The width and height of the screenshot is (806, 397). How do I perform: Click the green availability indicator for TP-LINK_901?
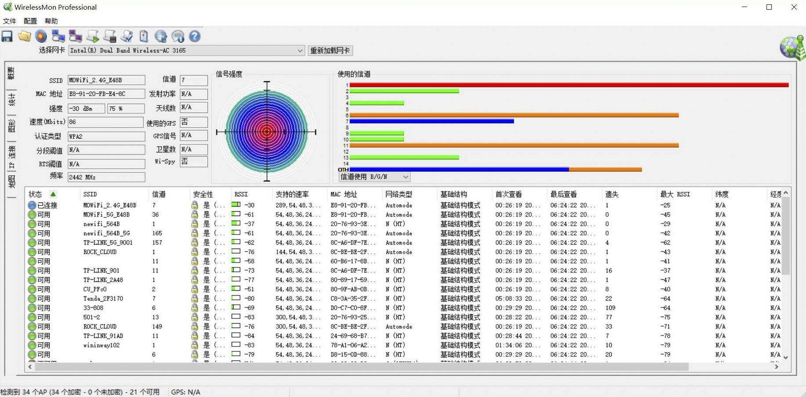coord(32,271)
